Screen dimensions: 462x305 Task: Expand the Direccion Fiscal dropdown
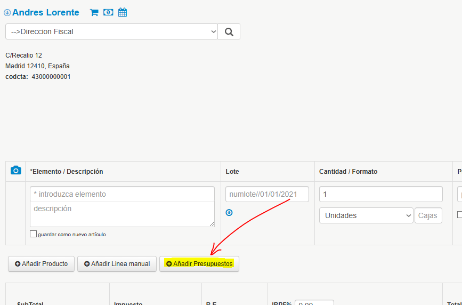click(x=111, y=31)
